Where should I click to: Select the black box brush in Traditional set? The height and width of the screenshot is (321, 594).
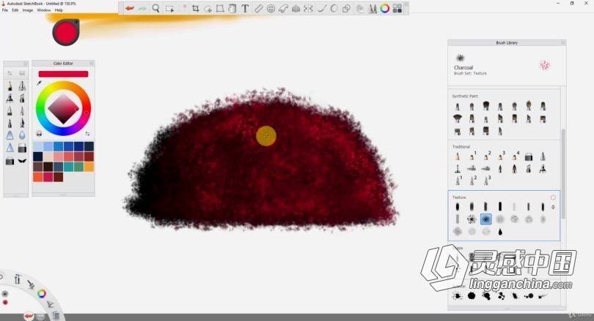pyautogui.click(x=529, y=156)
